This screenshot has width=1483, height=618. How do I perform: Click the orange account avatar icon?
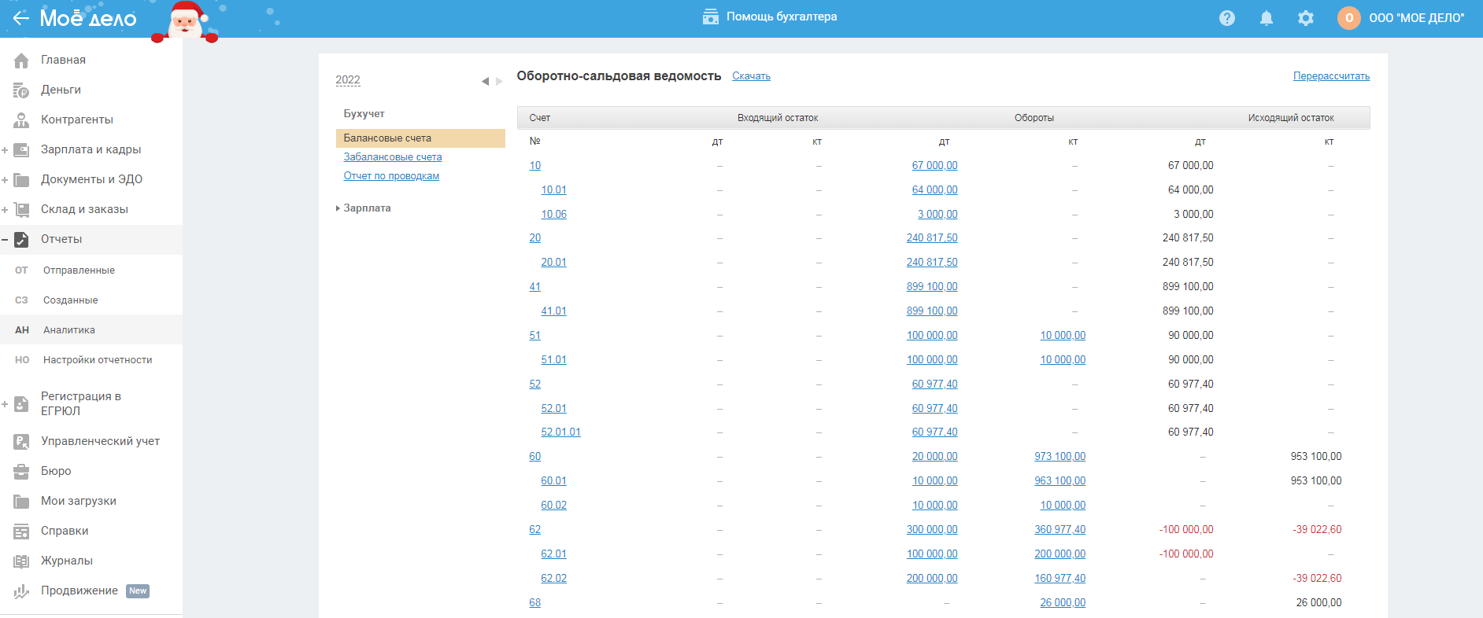[1348, 18]
